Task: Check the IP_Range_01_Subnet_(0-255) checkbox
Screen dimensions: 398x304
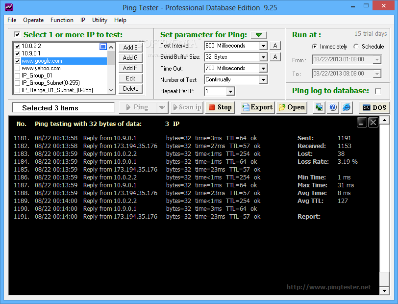Action: coord(18,90)
